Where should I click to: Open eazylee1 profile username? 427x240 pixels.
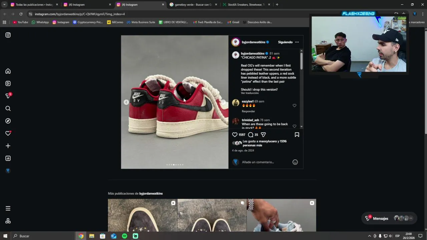coord(248,101)
